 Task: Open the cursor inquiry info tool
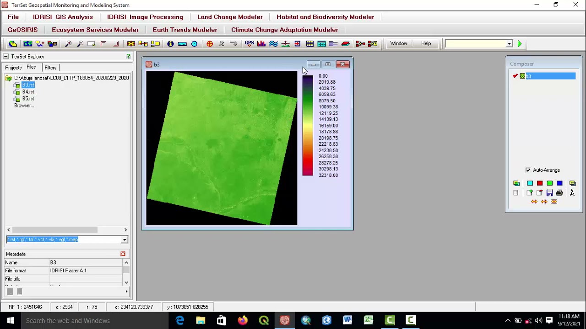pos(170,44)
